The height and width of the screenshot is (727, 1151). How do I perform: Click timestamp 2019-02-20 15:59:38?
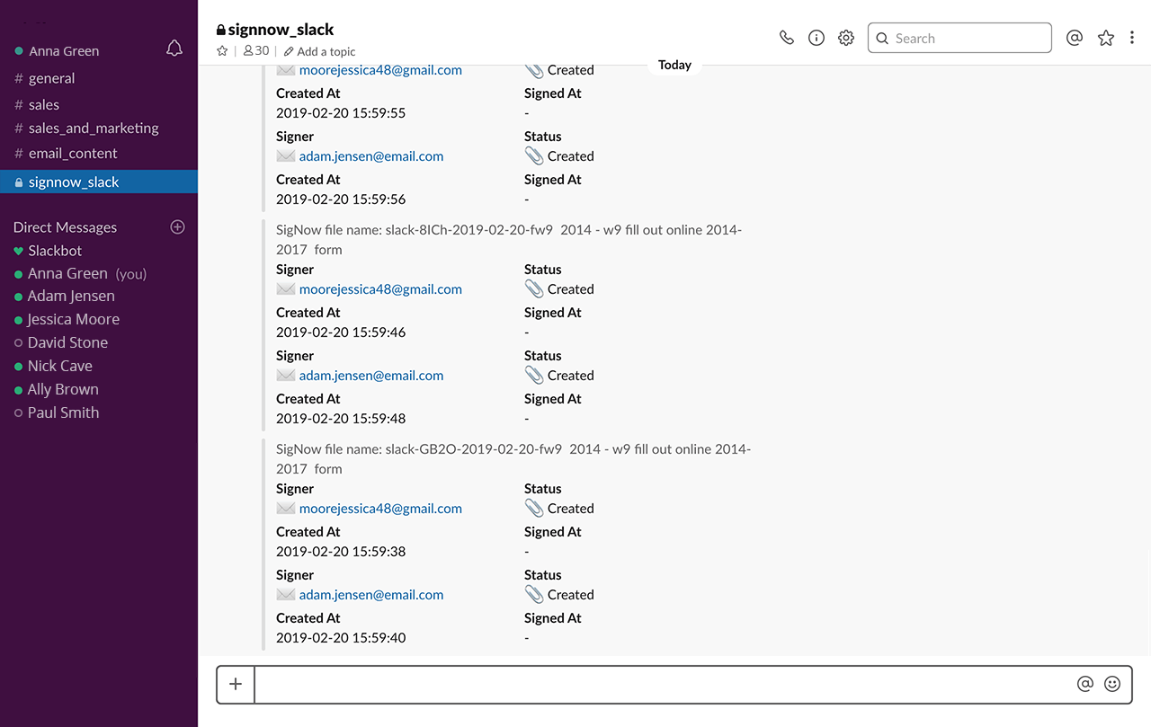[341, 552]
